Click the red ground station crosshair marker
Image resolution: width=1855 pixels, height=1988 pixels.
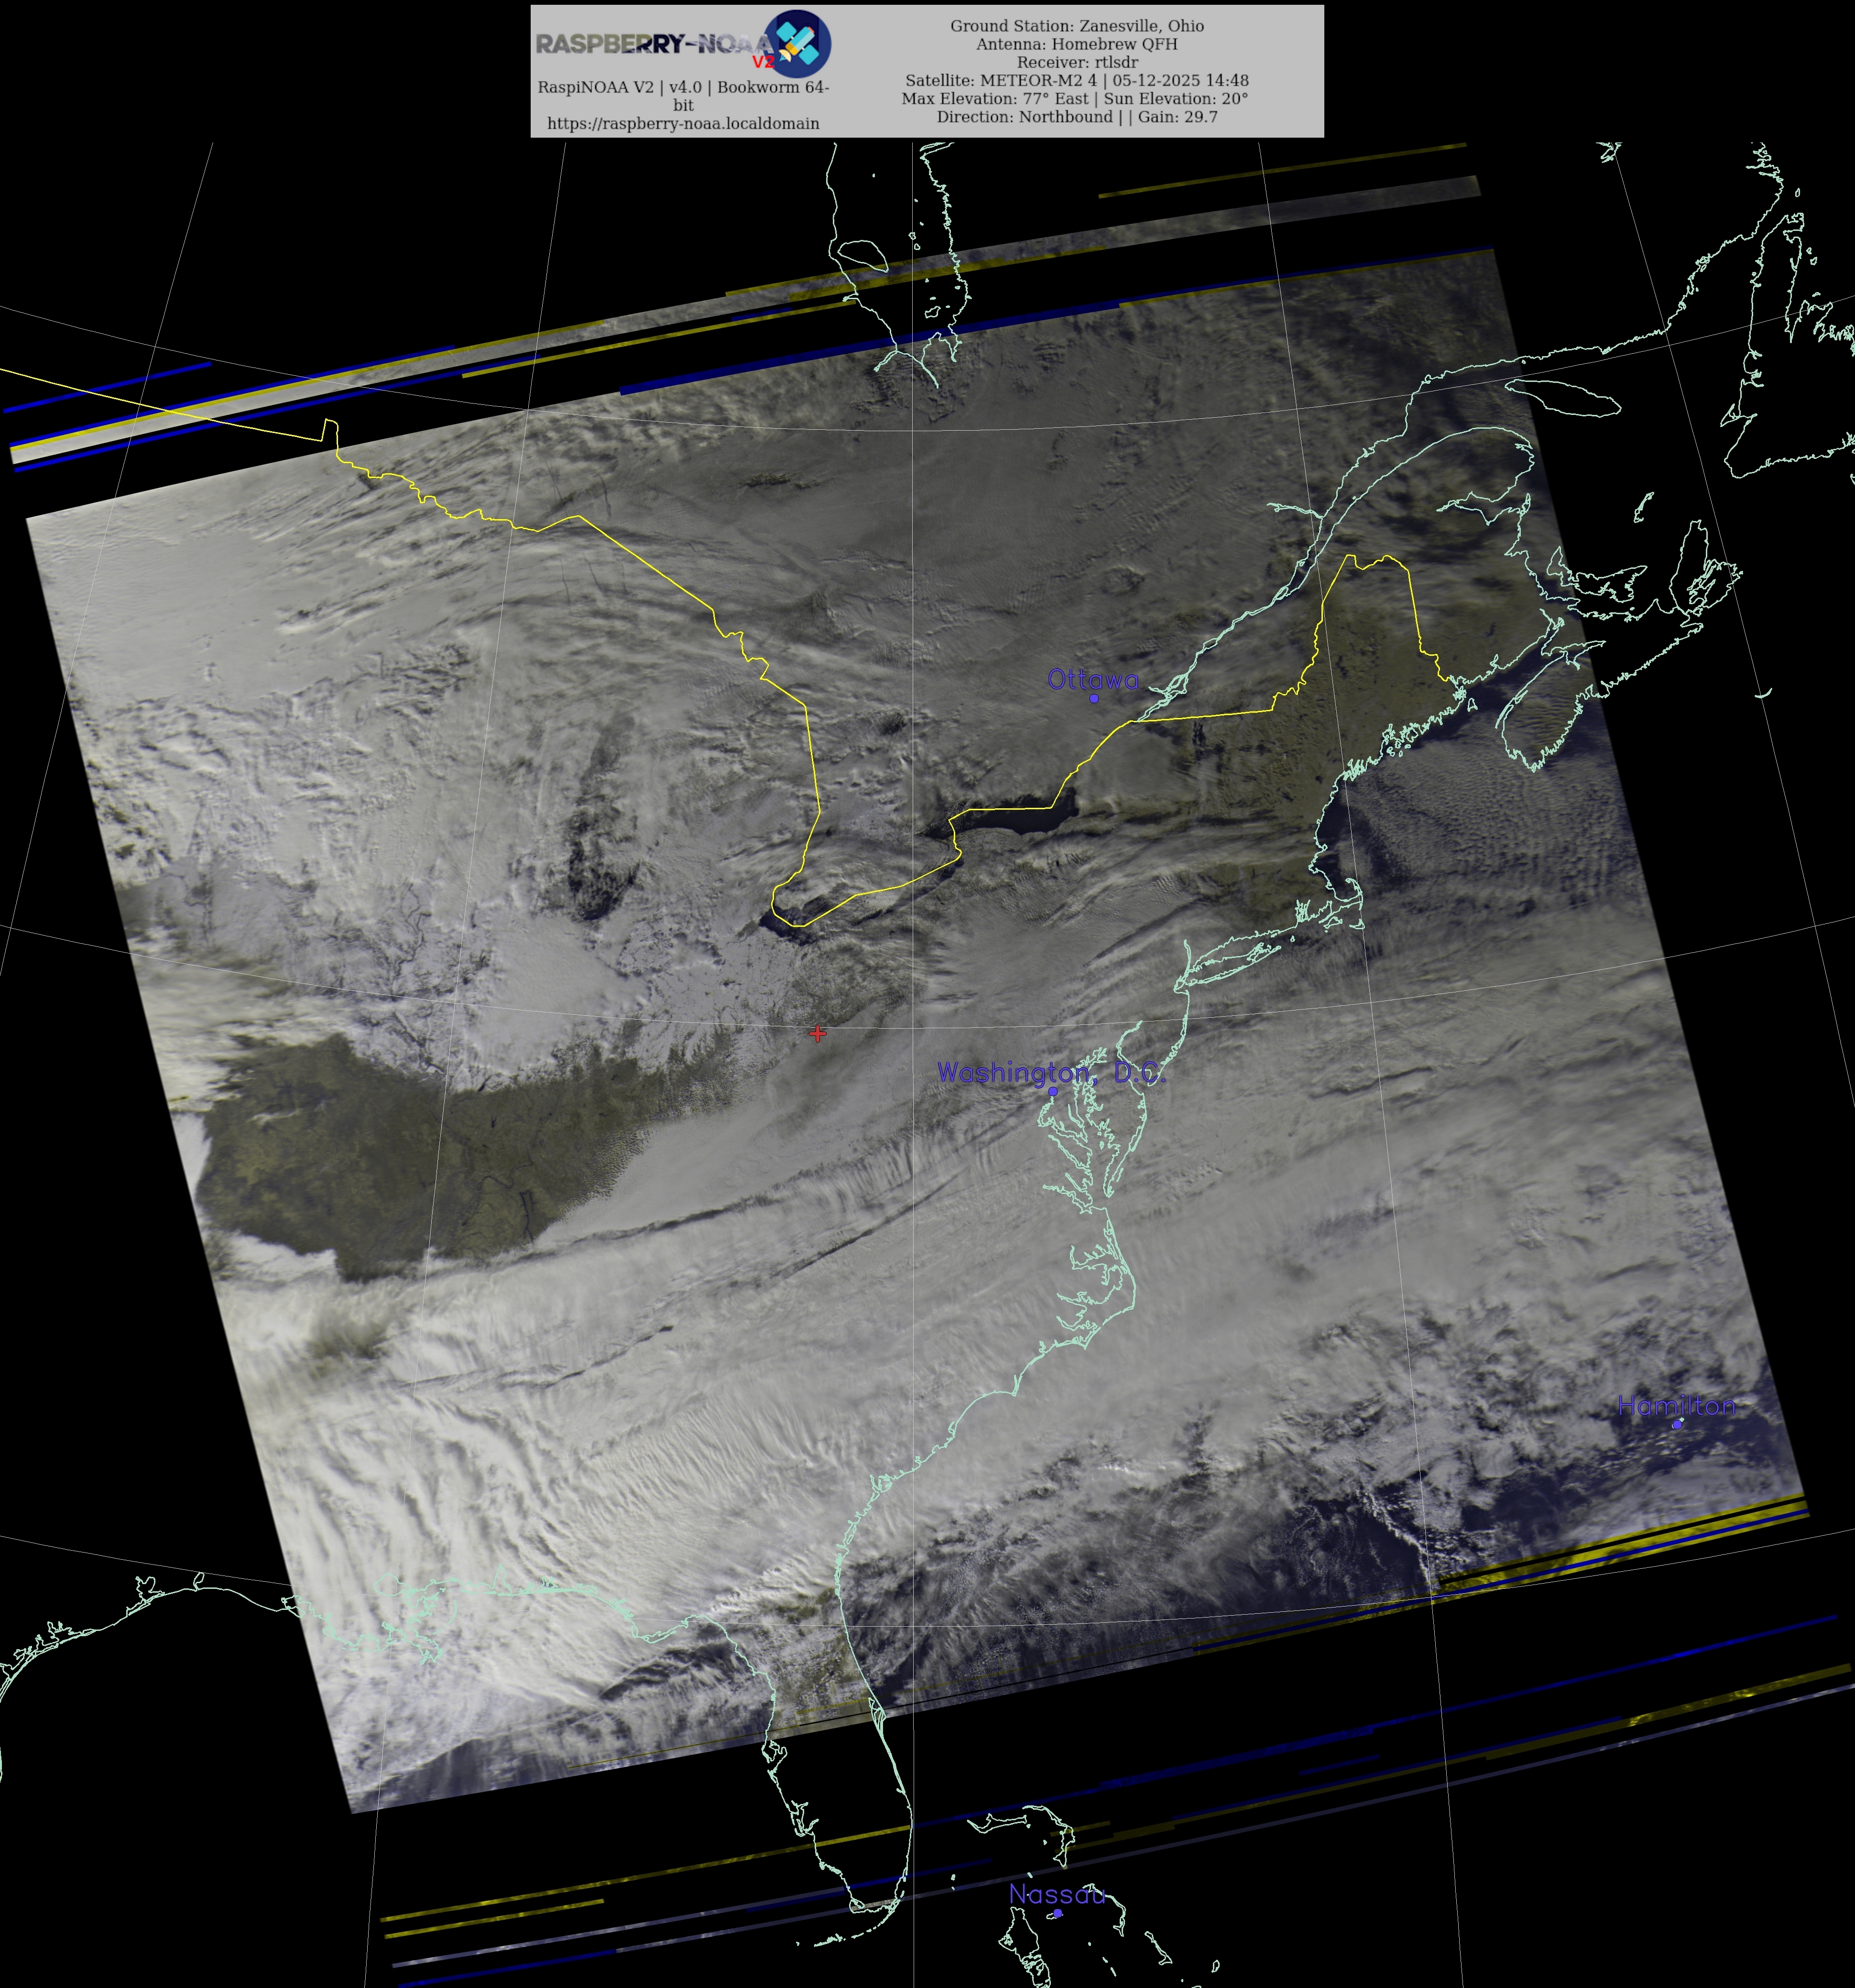(818, 1033)
